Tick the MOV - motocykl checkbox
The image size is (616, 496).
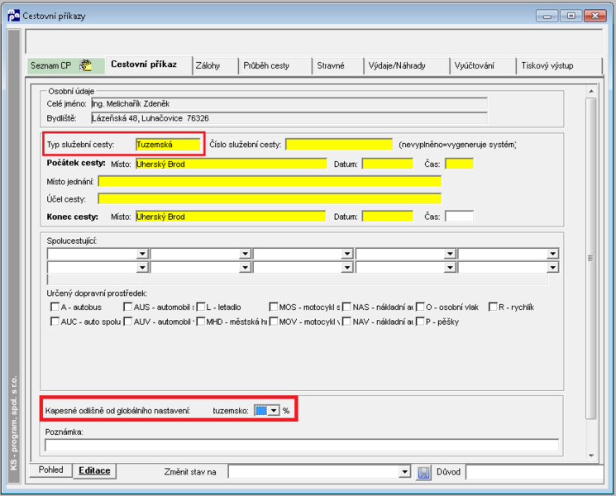click(x=274, y=322)
